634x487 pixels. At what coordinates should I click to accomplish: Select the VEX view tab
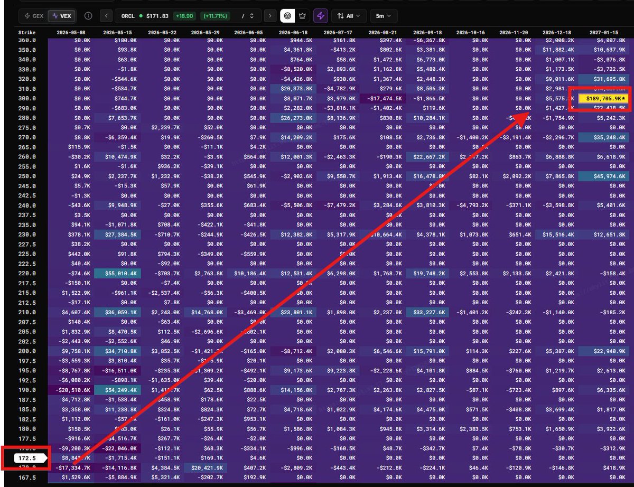[61, 16]
